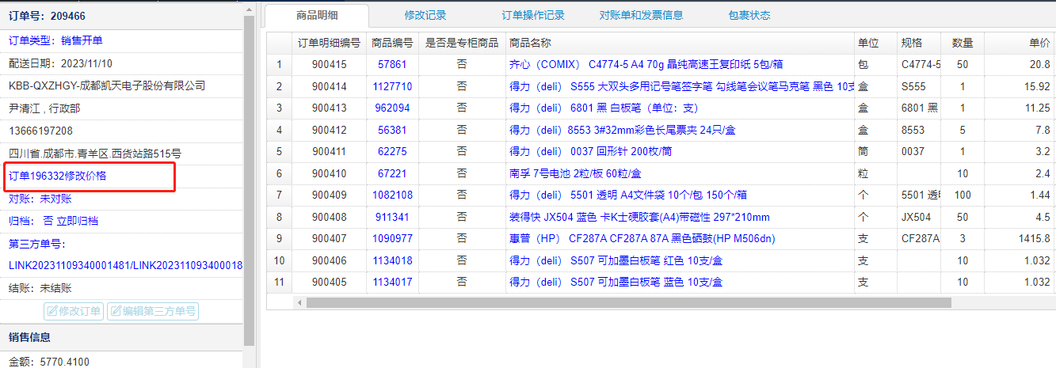The width and height of the screenshot is (1056, 368).
Task: Open product code 1082108
Action: [x=392, y=195]
